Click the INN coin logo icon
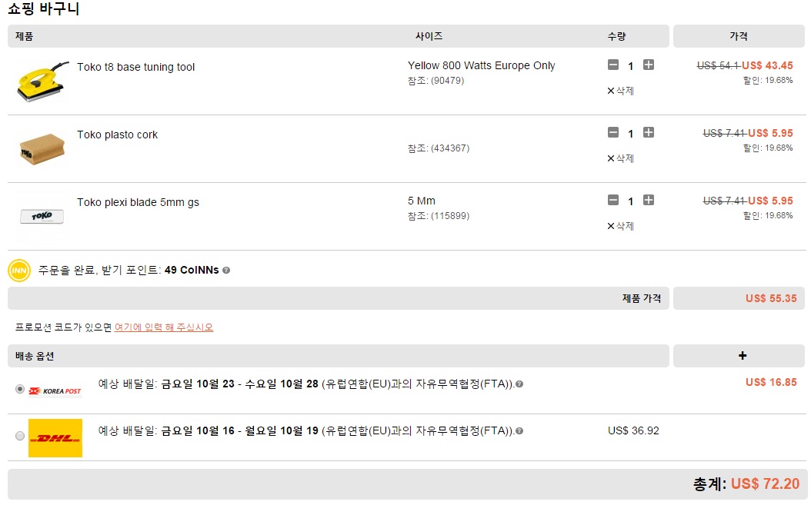 click(x=19, y=271)
